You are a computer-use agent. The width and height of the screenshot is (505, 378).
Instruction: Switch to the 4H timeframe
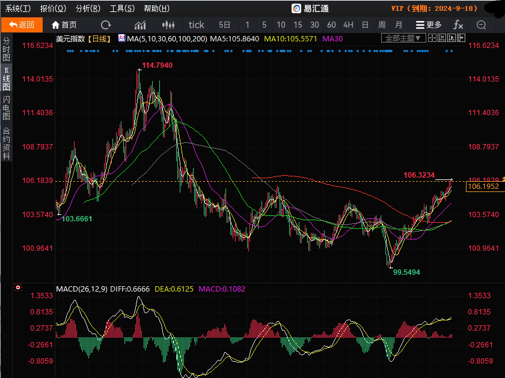click(348, 25)
